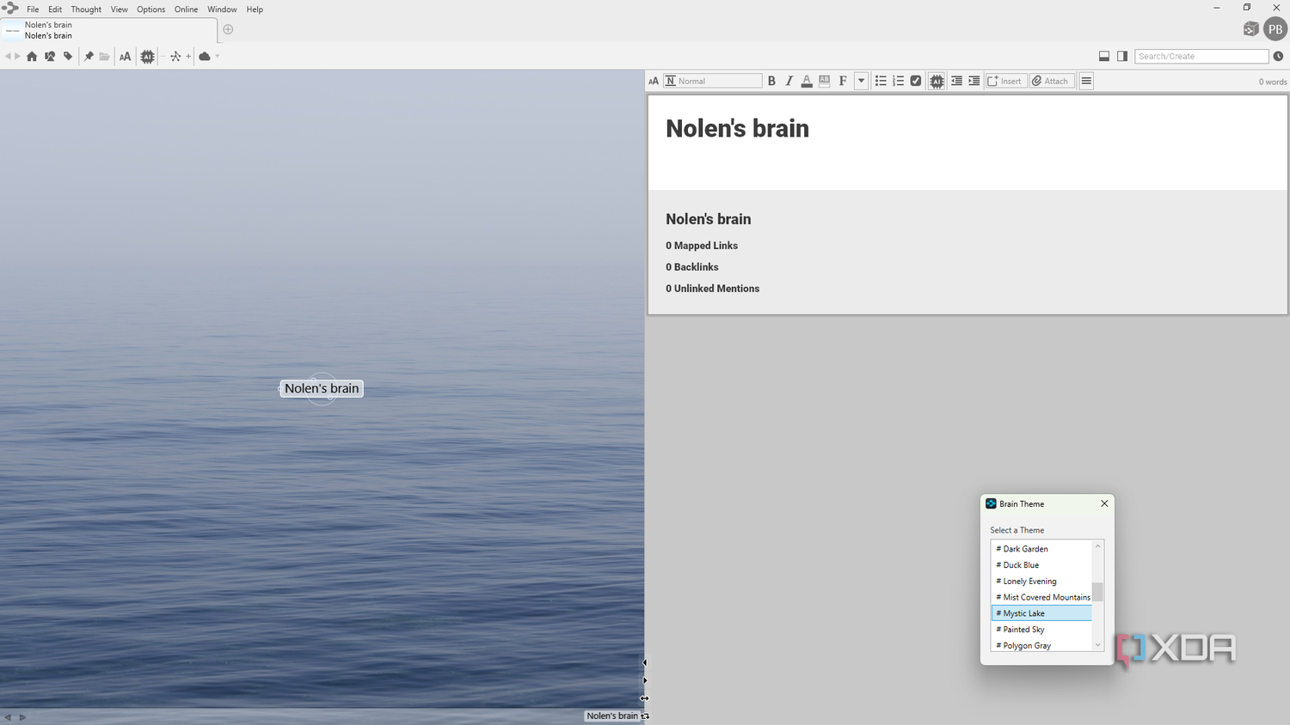Screen dimensions: 1290x725
Task: Open the text color A button
Action: 807,81
